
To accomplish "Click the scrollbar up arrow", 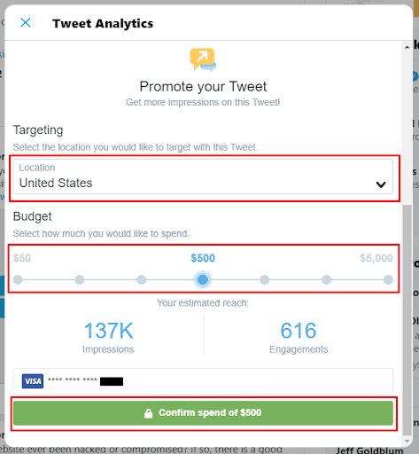I will coord(407,47).
